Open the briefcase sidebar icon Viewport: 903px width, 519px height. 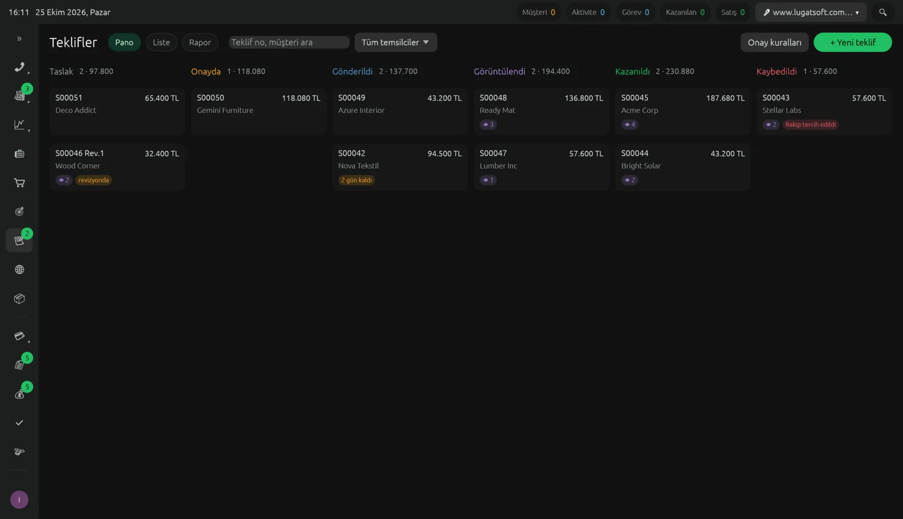[19, 153]
